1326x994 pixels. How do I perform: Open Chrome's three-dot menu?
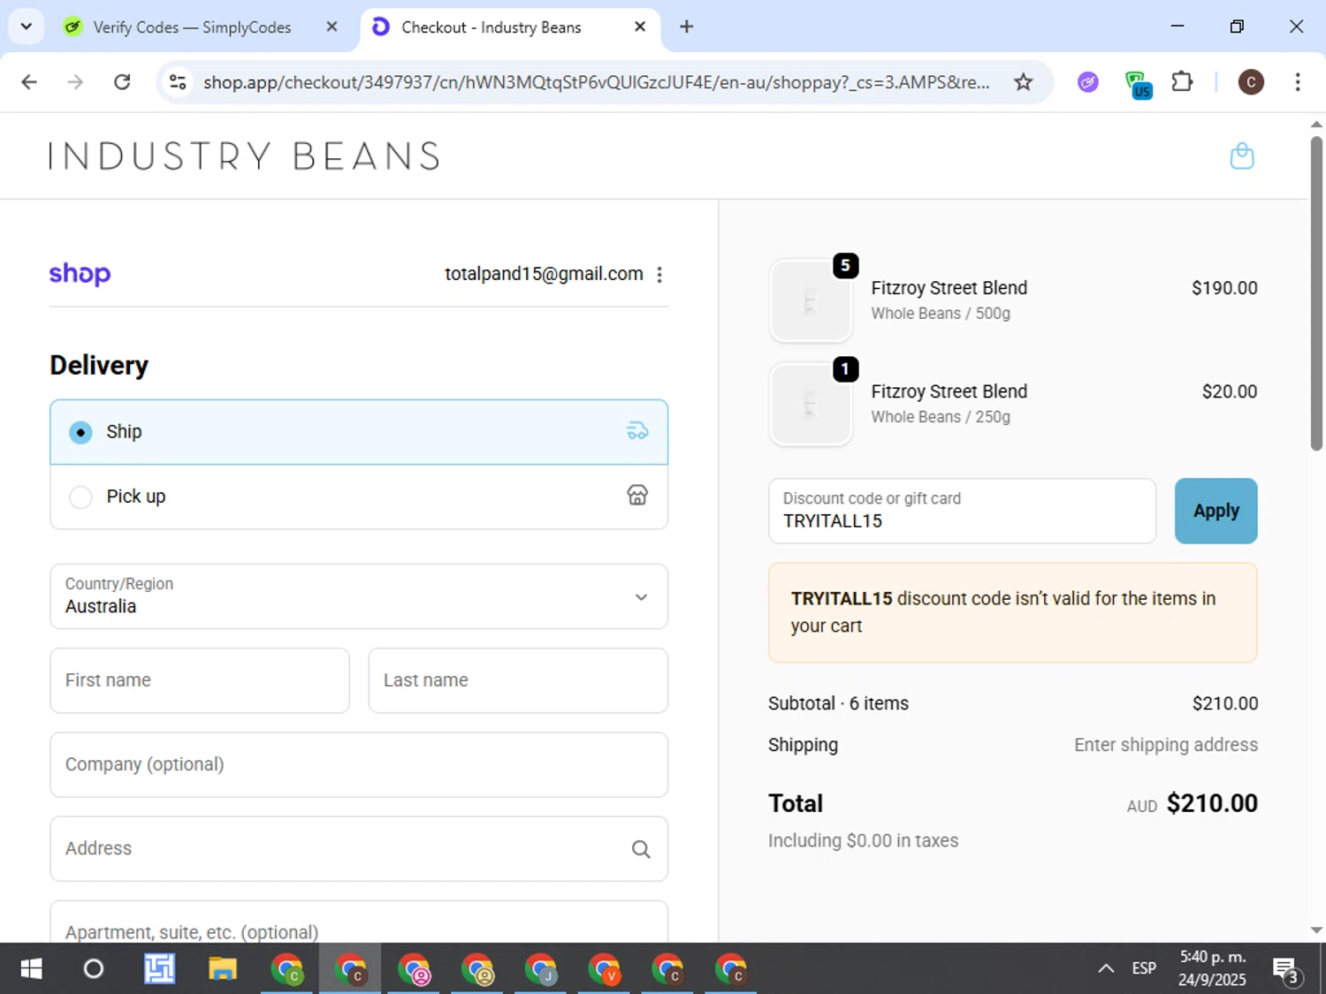(x=1298, y=82)
